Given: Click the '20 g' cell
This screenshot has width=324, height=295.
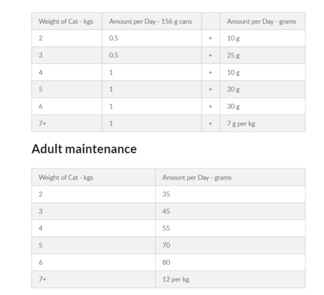Looking at the screenshot, I should pyautogui.click(x=262, y=89).
